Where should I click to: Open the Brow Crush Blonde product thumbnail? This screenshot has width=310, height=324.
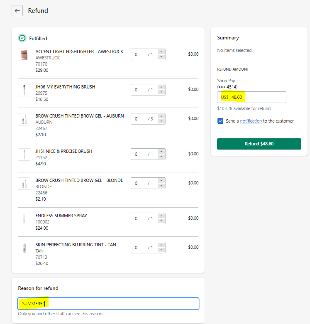[24, 184]
